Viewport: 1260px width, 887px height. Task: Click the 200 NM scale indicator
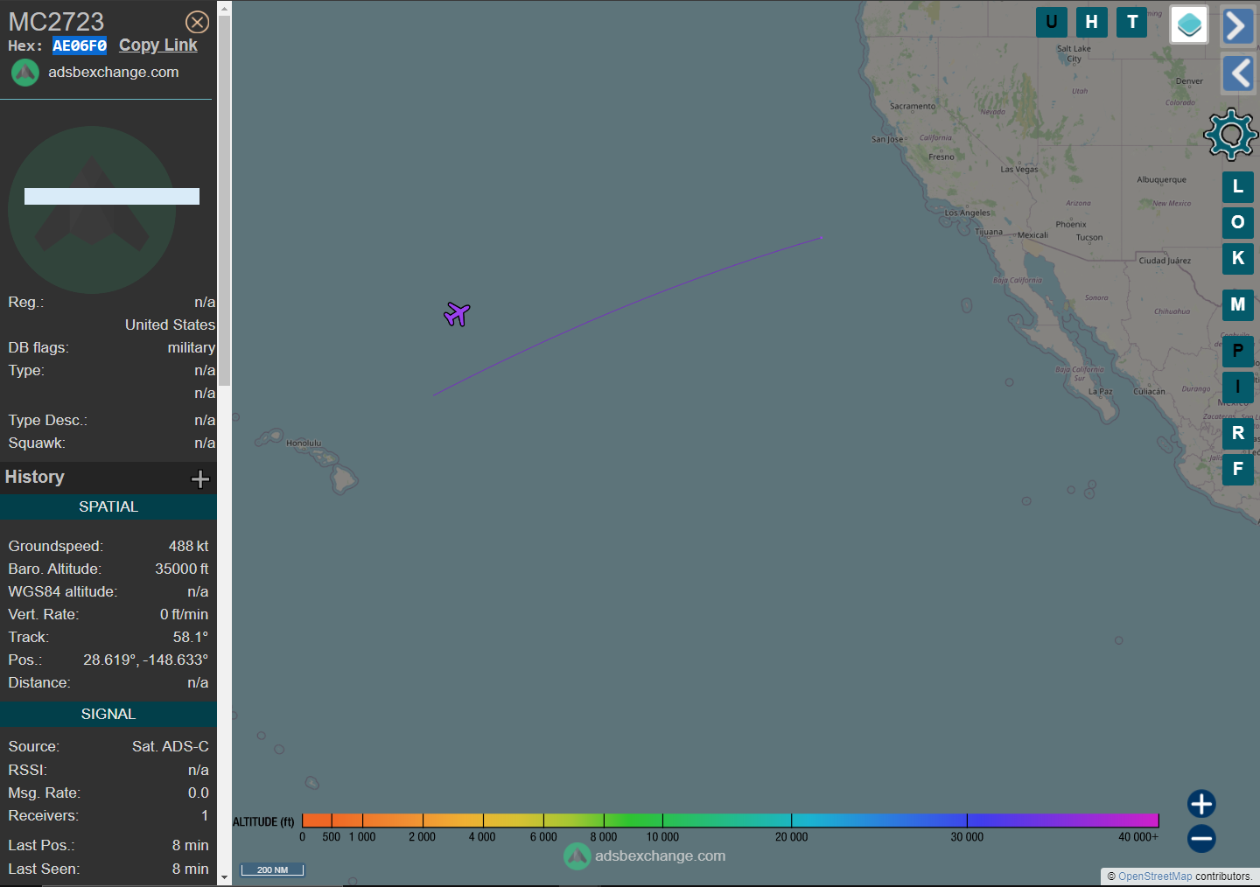272,870
